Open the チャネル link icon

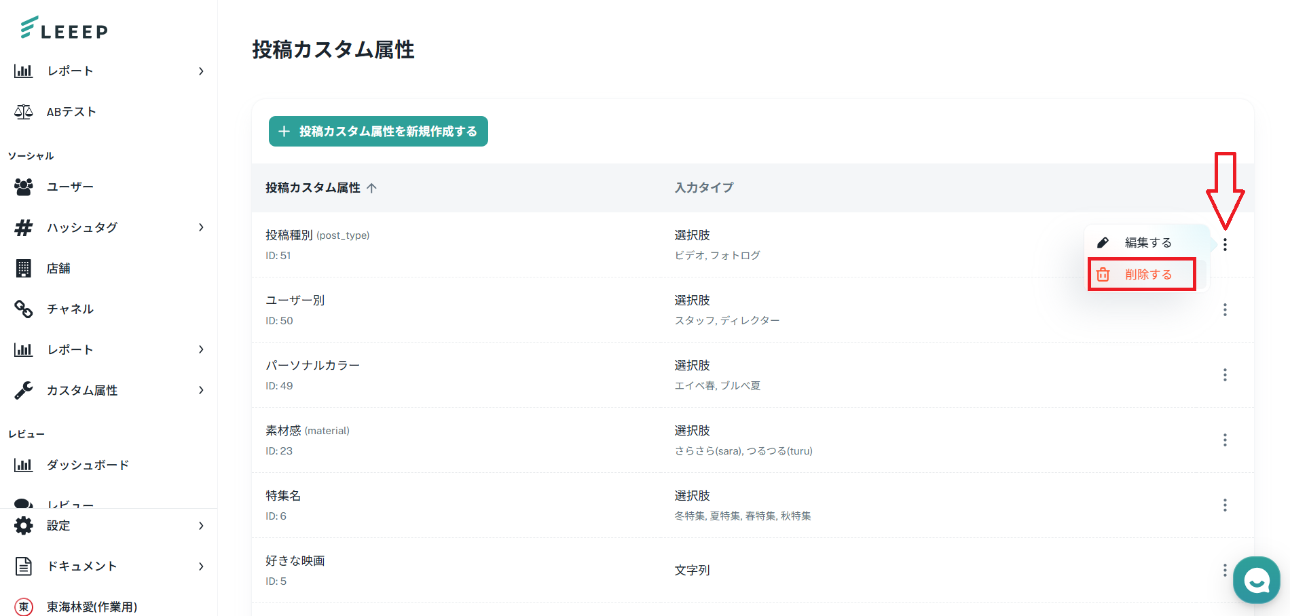24,309
